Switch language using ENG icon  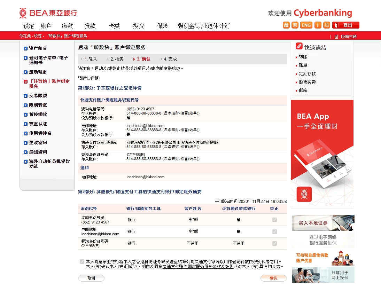306,25
